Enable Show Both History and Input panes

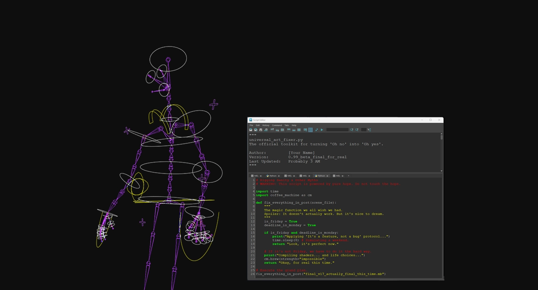coord(299,130)
